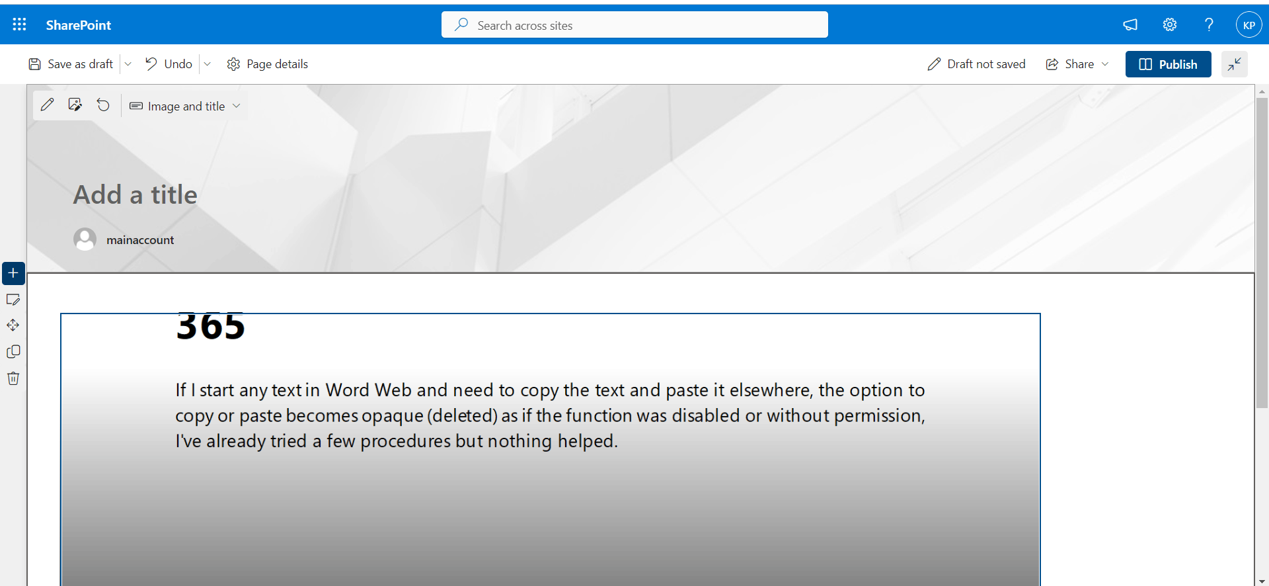Open the Settings gear icon
The height and width of the screenshot is (586, 1269).
[x=1170, y=25]
